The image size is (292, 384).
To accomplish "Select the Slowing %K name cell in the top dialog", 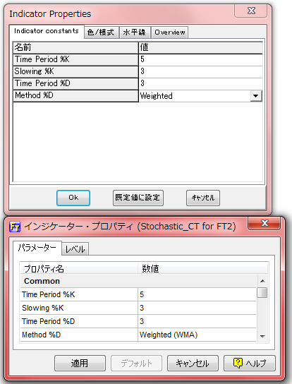I will pos(75,71).
